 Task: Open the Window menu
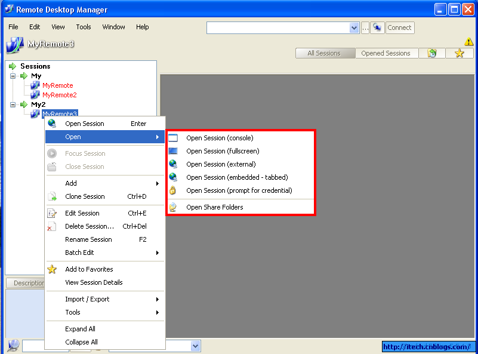[x=113, y=27]
